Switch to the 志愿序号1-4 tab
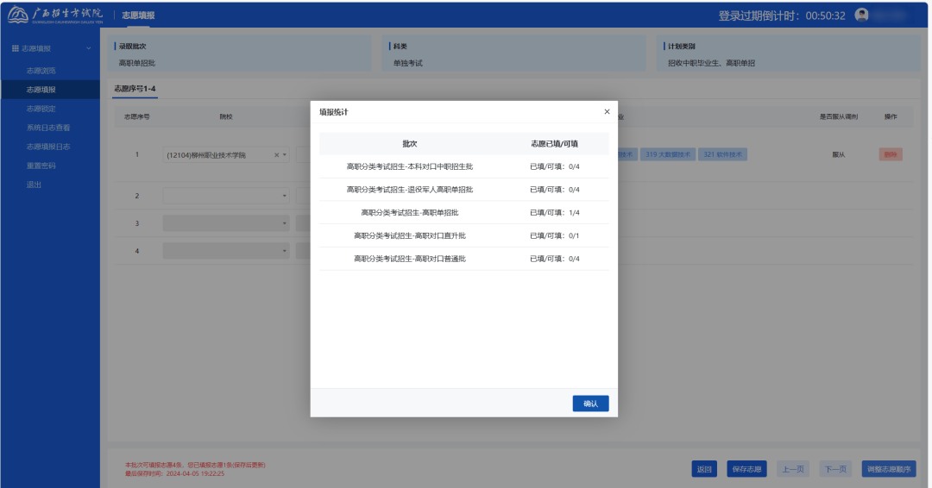The image size is (932, 488). [x=135, y=89]
